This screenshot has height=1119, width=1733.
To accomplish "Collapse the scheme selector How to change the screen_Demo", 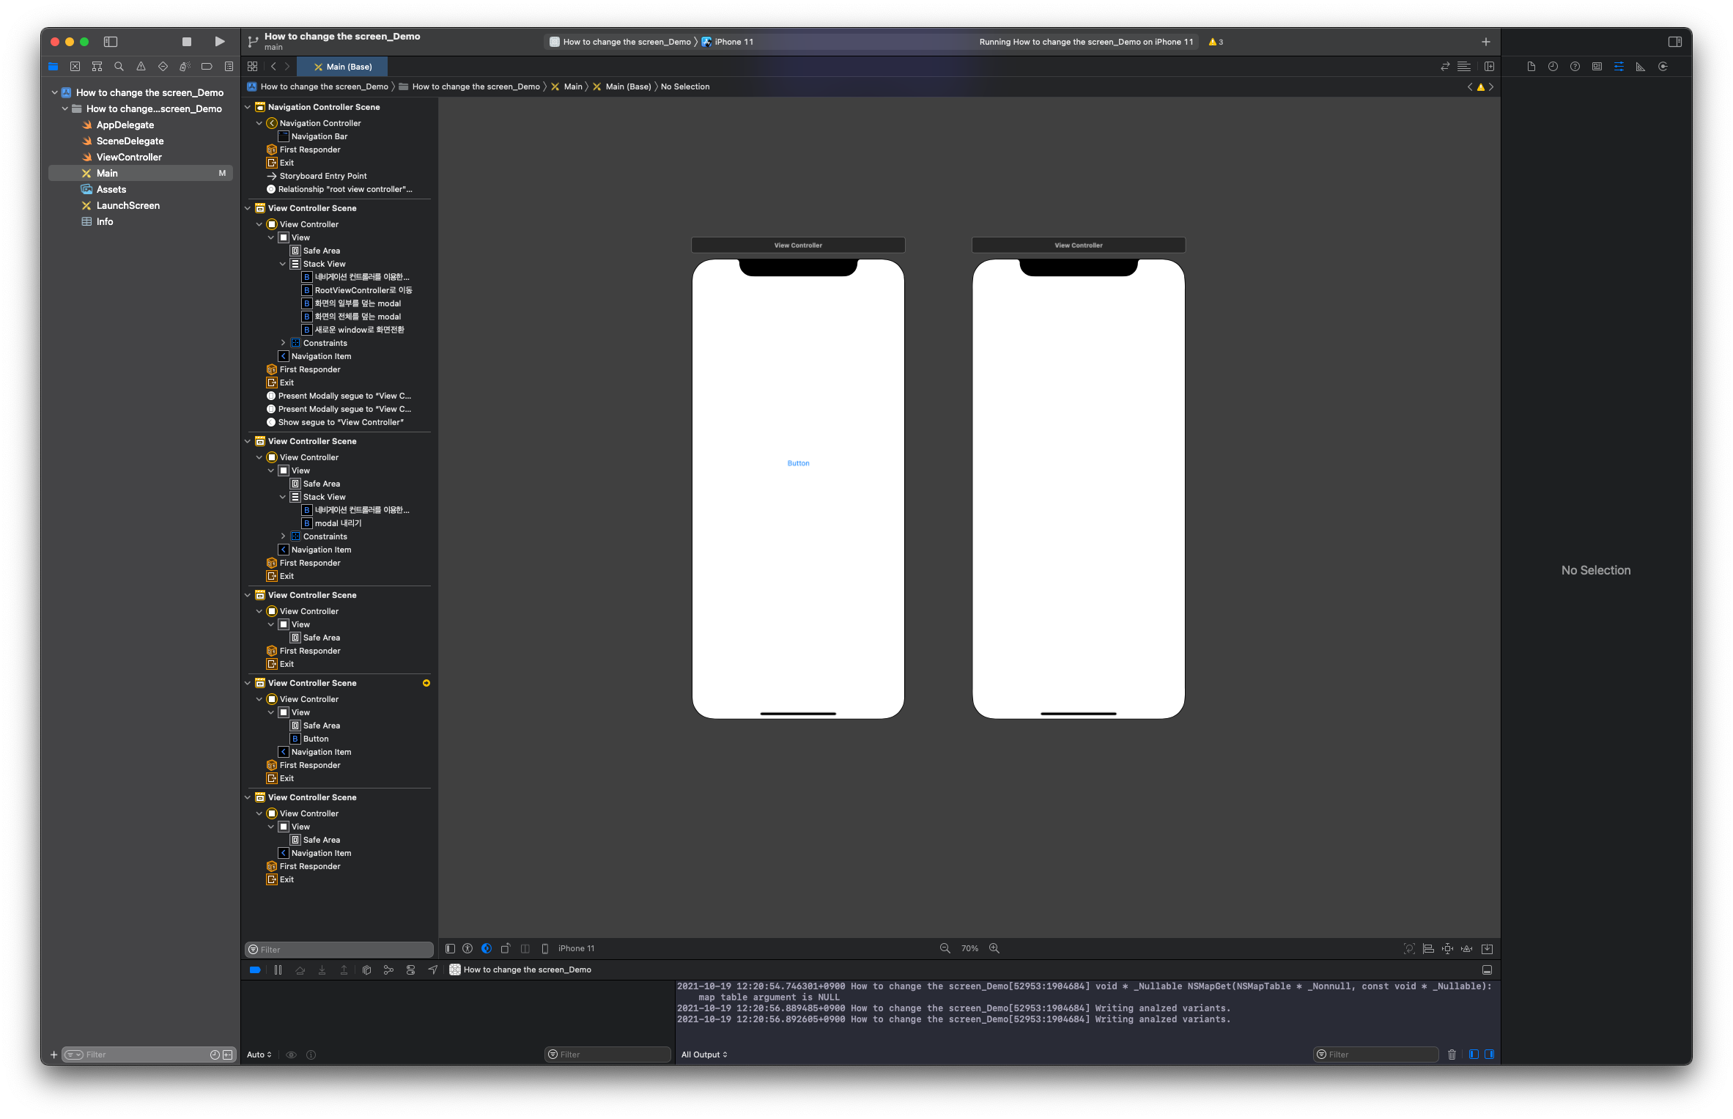I will pos(620,42).
